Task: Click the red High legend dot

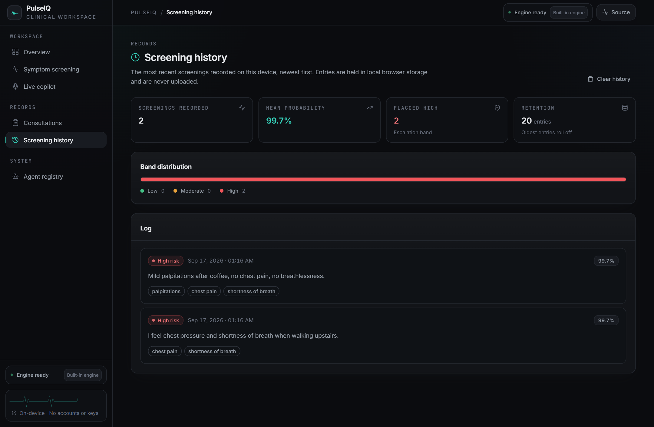Action: pyautogui.click(x=222, y=191)
